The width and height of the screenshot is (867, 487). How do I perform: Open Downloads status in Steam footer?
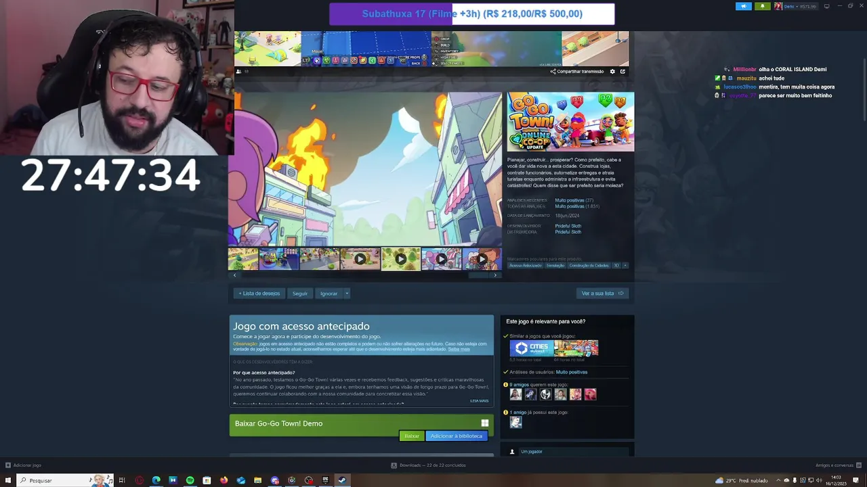point(428,465)
